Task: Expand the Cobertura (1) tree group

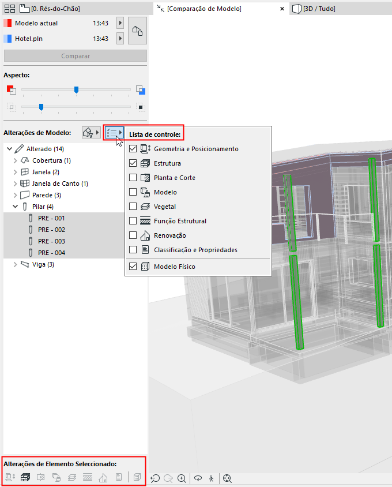Action: (x=15, y=160)
